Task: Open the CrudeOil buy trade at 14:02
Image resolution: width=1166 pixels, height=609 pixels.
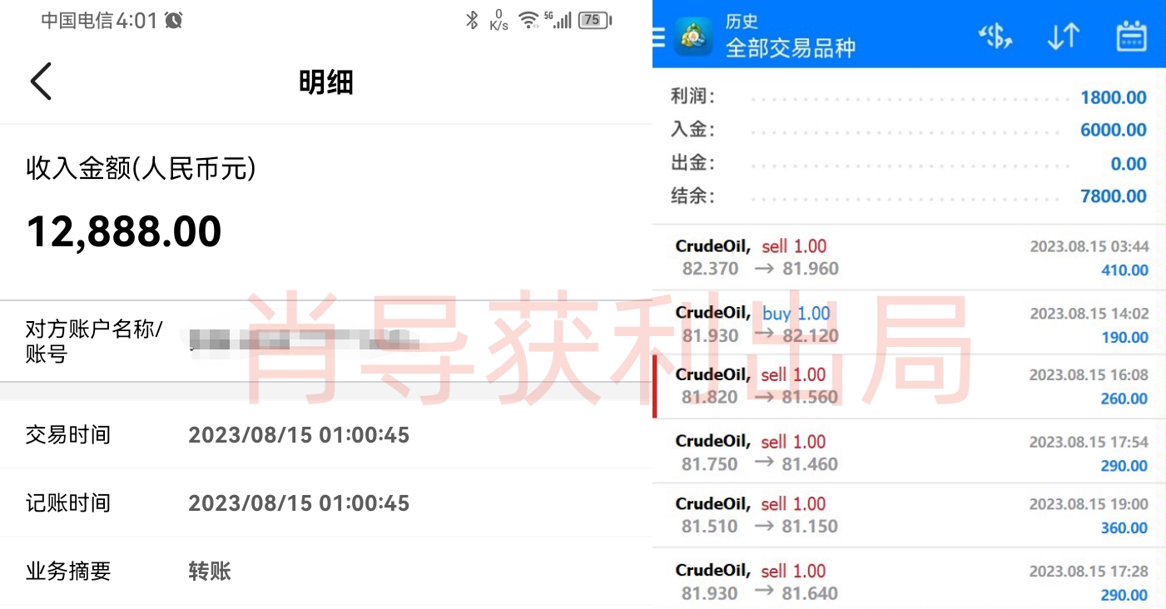Action: point(909,324)
